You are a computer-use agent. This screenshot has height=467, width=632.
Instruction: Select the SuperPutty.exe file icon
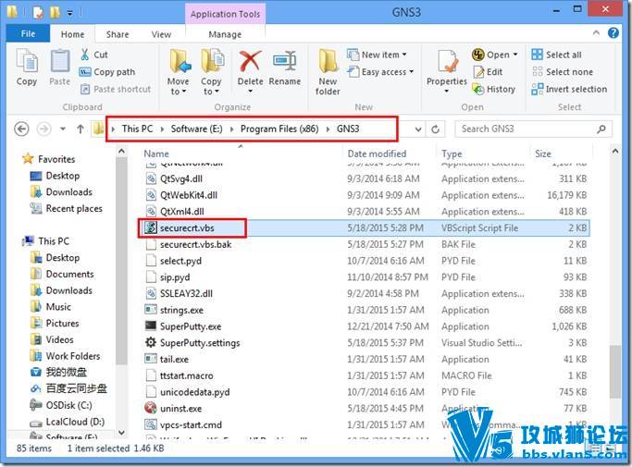click(x=151, y=326)
